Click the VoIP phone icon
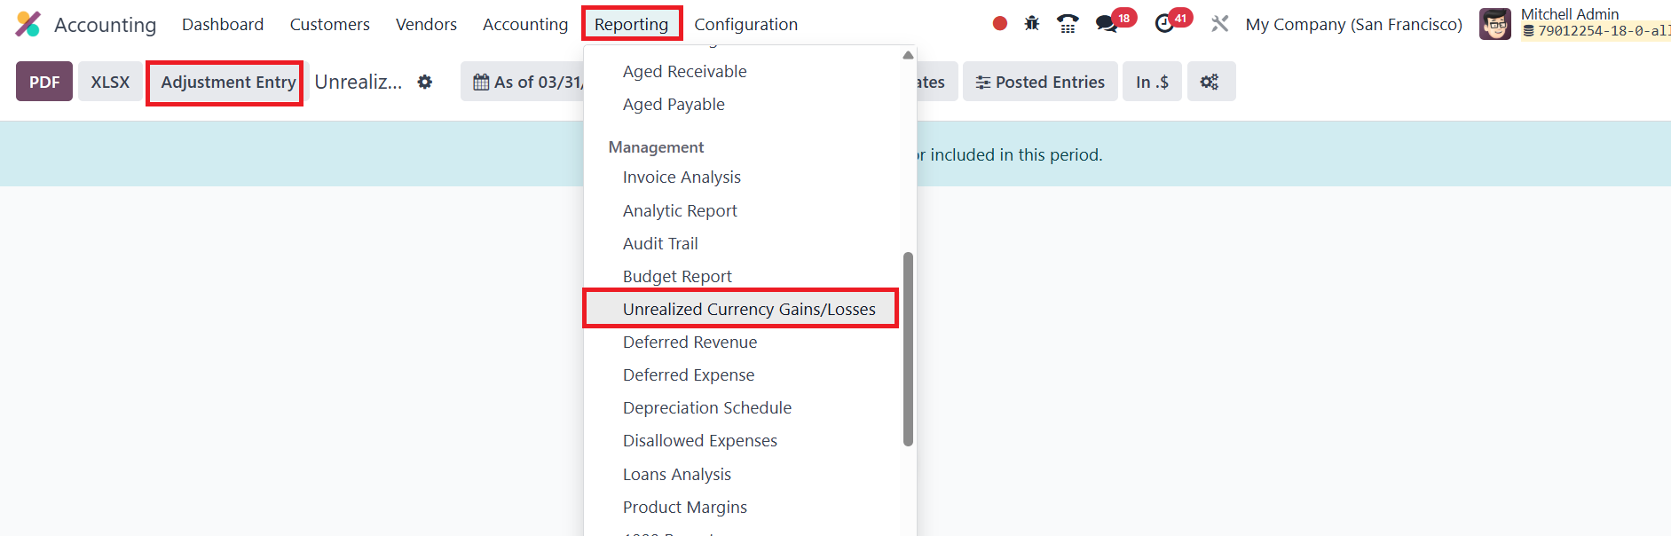The width and height of the screenshot is (1671, 536). (x=1068, y=24)
